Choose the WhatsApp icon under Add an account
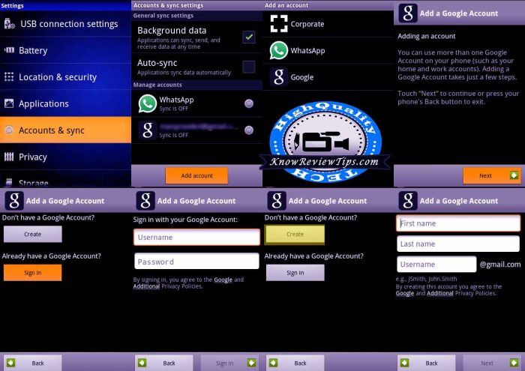This screenshot has height=371, width=525. (279, 50)
